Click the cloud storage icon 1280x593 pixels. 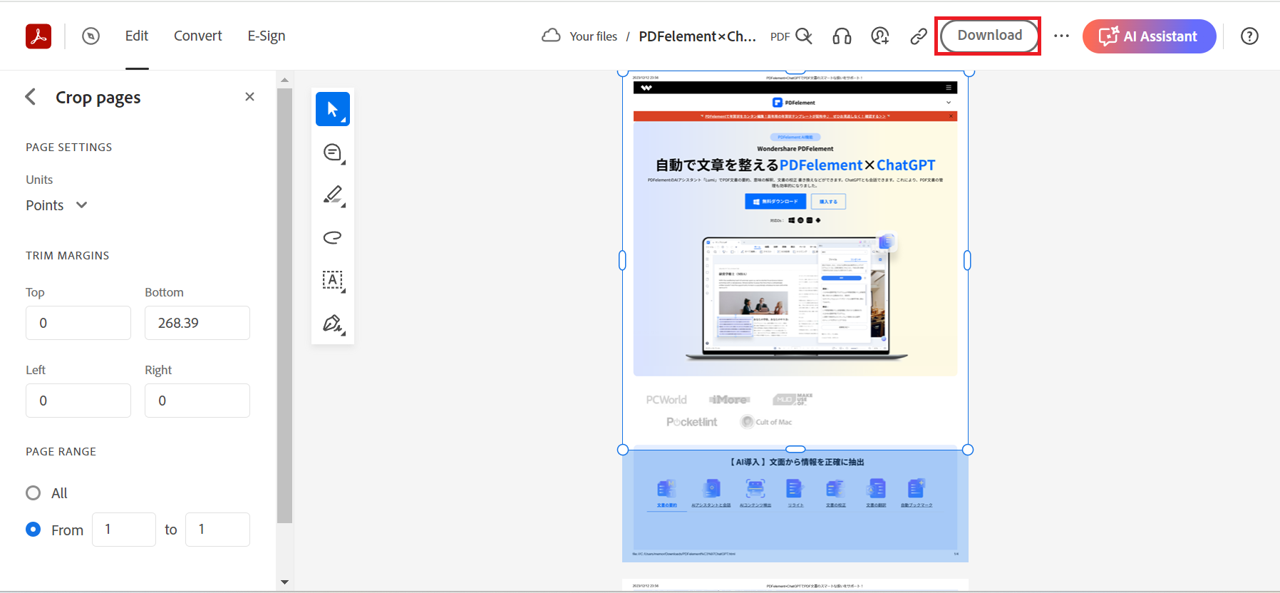(551, 36)
